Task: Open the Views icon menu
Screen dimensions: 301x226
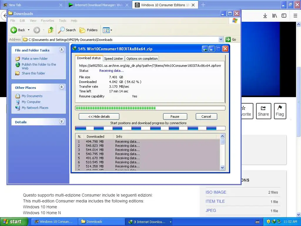Action: coord(107,30)
